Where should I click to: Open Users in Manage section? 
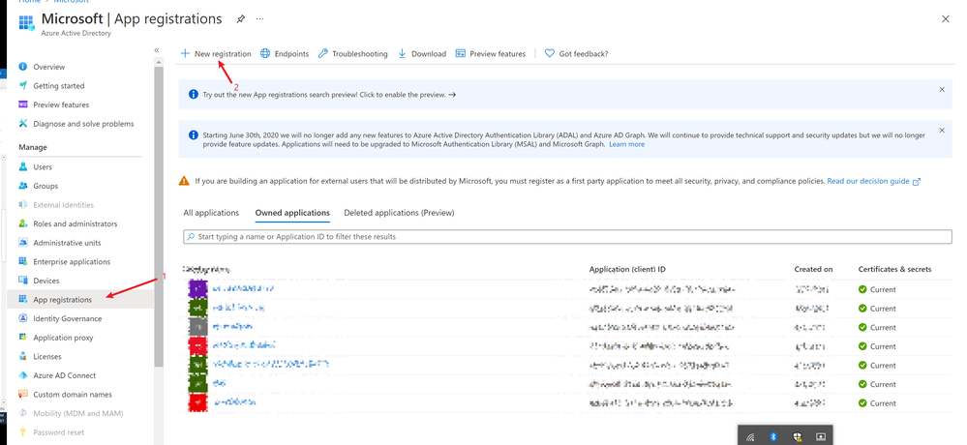click(x=43, y=167)
